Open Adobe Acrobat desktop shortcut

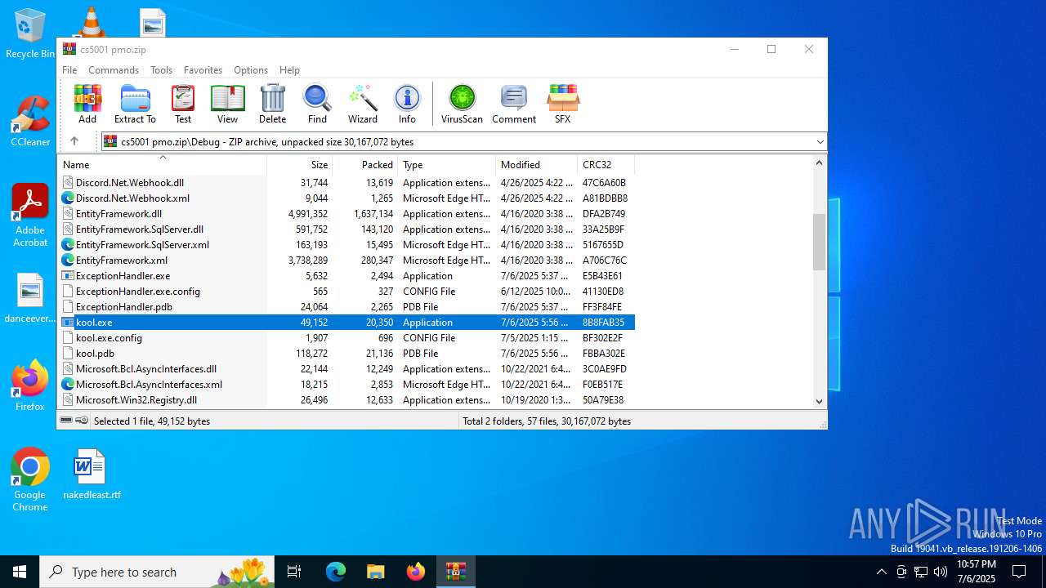[x=30, y=216]
